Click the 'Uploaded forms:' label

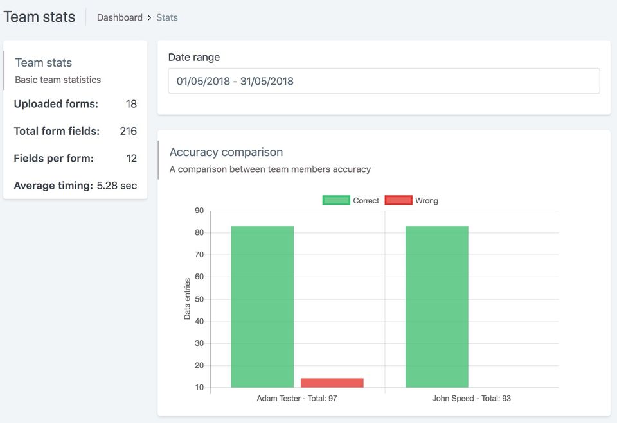pos(56,104)
